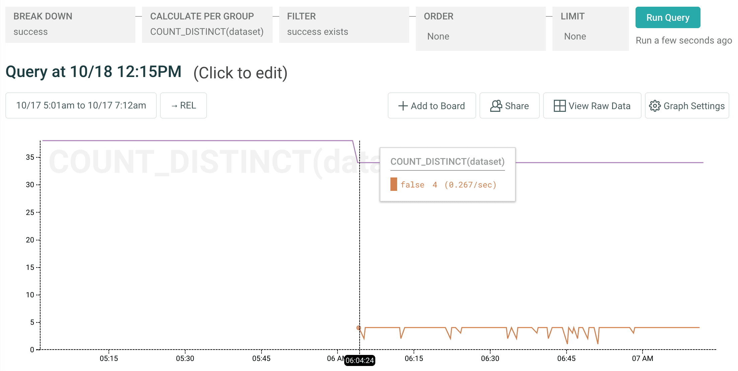738x371 pixels.
Task: Switch time range with the REL button
Action: pos(183,105)
